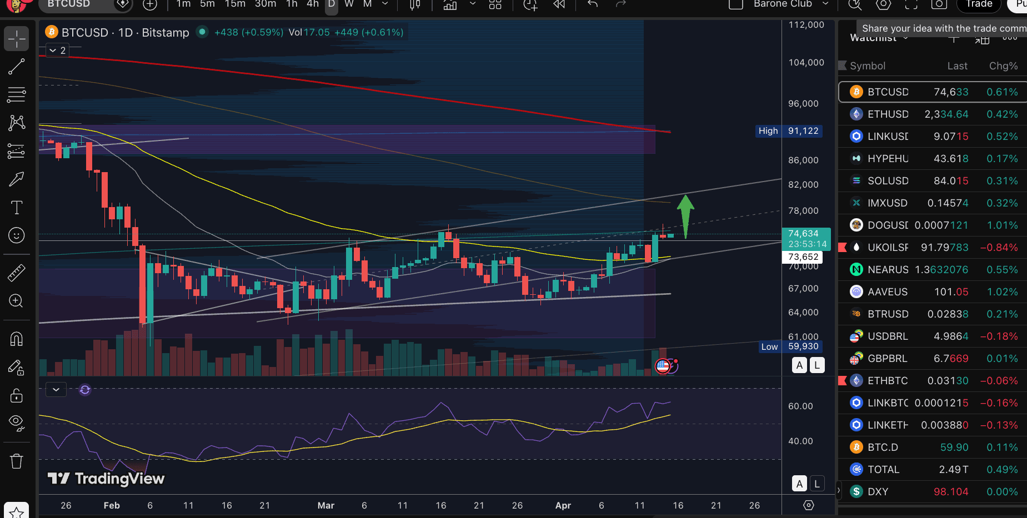Expand the indicators favorites dropdown arrow
Image resolution: width=1027 pixels, height=518 pixels.
[473, 4]
